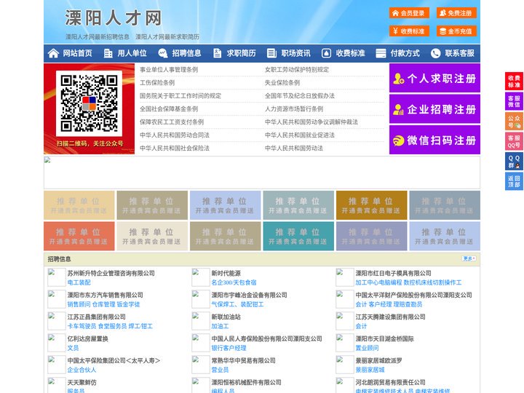Click the logo image beside 新时代能源

[x=201, y=277]
